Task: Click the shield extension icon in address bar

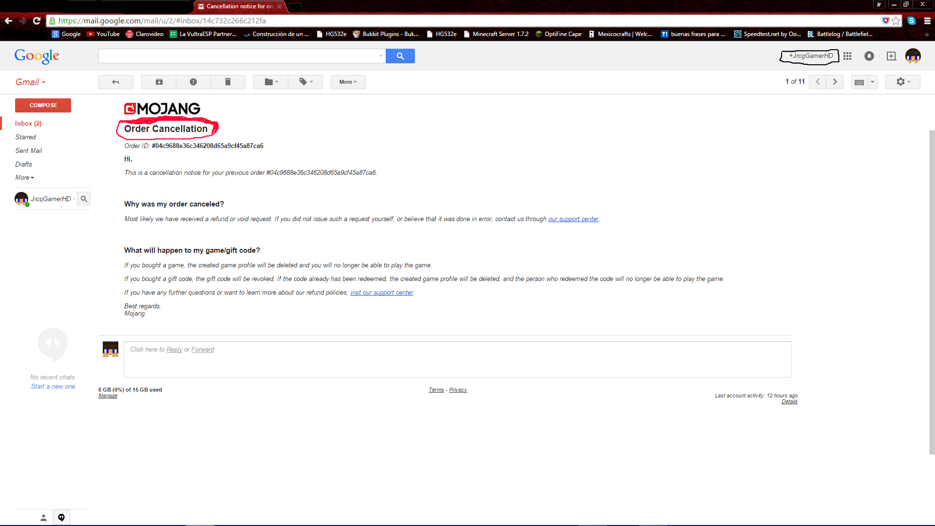Action: tap(885, 20)
